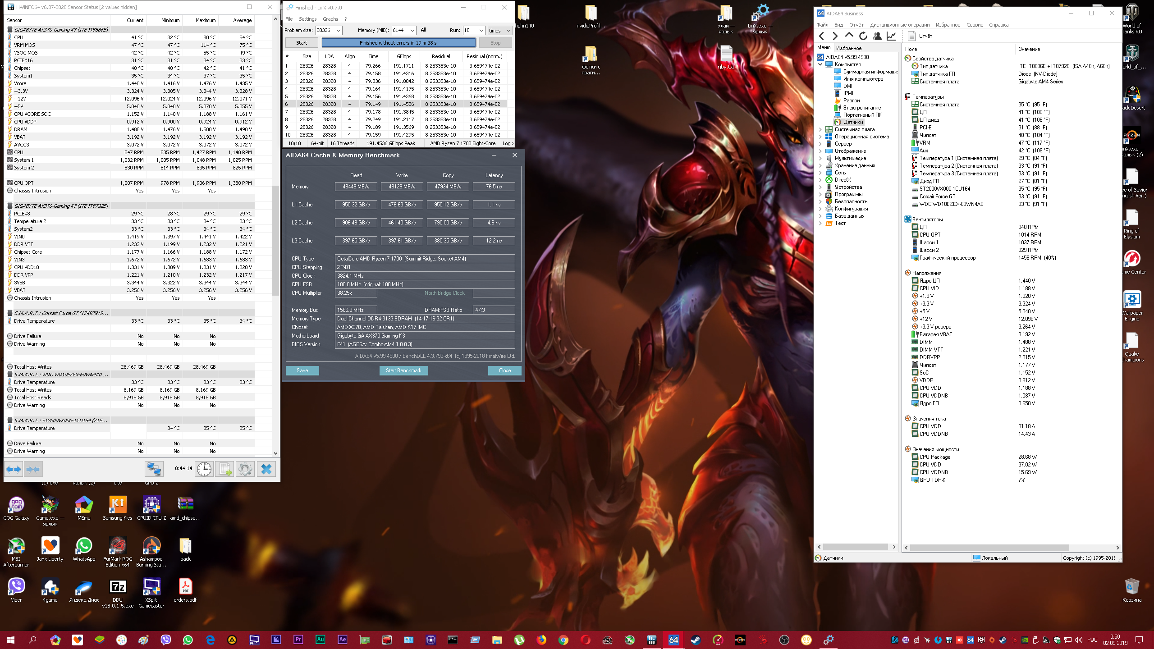Screen dimensions: 1154x649
Task: Open LinX Memory MiB dropdown
Action: point(412,30)
